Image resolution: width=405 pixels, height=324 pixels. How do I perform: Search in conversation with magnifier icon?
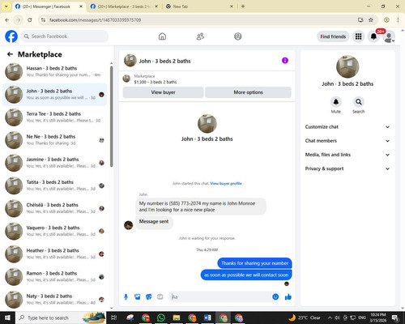point(359,102)
